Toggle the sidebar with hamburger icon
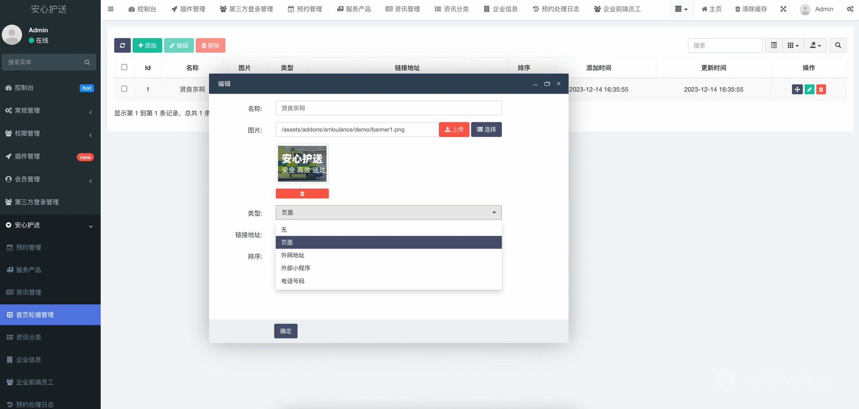 point(111,9)
